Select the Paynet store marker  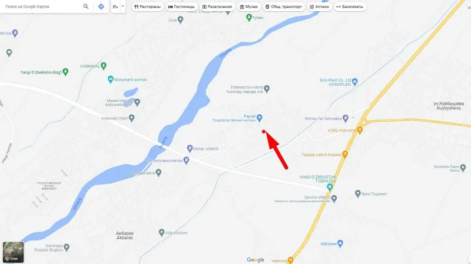coord(260,118)
